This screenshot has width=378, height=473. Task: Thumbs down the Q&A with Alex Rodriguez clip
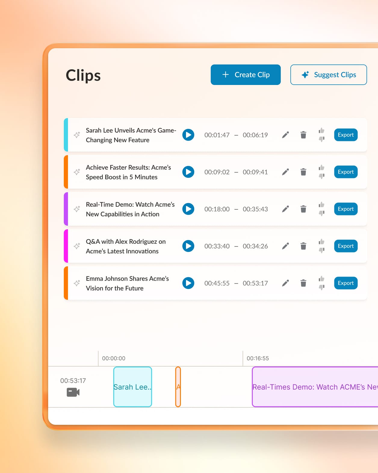coord(321,250)
